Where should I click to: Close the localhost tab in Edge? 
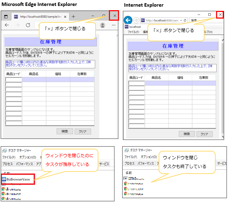coord(65,17)
